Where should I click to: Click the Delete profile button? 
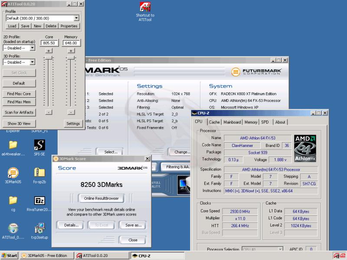pyautogui.click(x=51, y=26)
